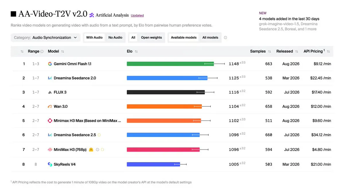This screenshot has height=193, width=344.
Task: Click the MiniMax H3 (768p) model name
Action: [70, 150]
